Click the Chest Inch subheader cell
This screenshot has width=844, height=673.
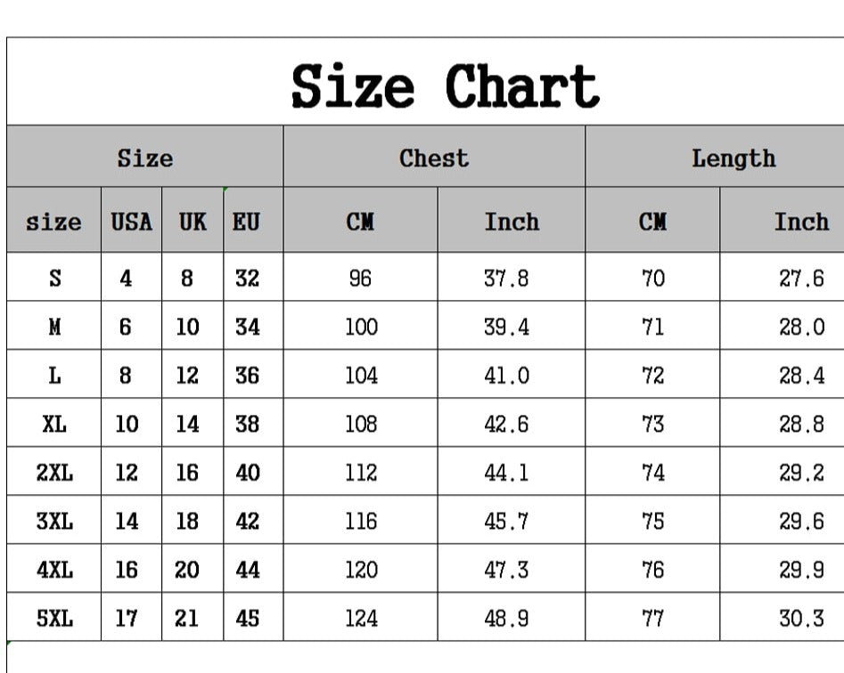point(512,220)
